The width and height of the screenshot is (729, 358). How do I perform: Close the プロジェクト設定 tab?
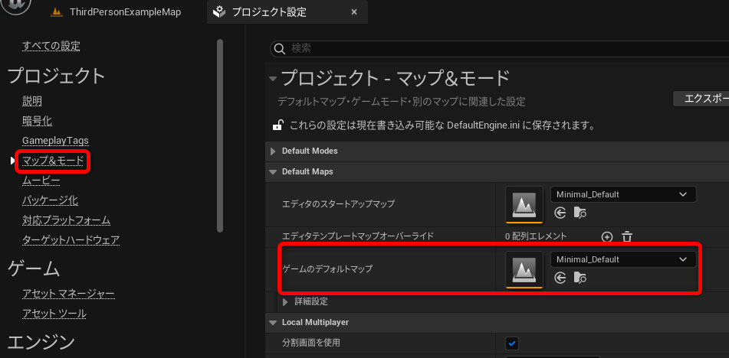354,12
